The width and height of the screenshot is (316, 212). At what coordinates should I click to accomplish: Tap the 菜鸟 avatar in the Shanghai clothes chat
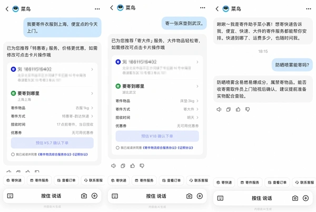tap(15, 9)
